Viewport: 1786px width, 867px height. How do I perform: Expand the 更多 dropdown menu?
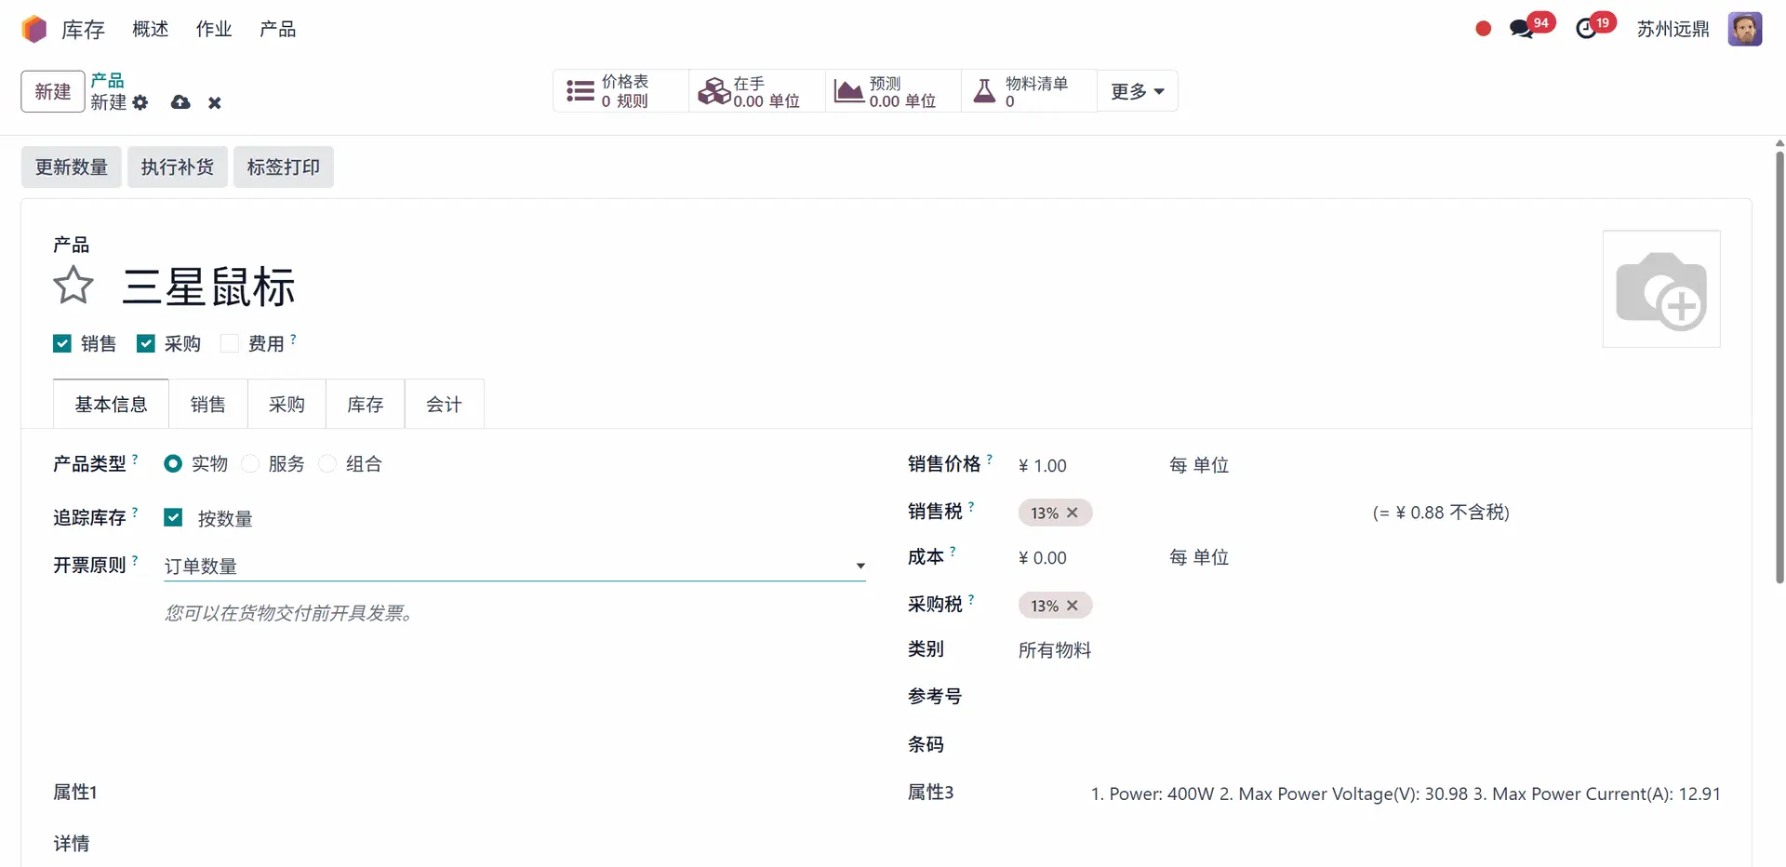1137,91
